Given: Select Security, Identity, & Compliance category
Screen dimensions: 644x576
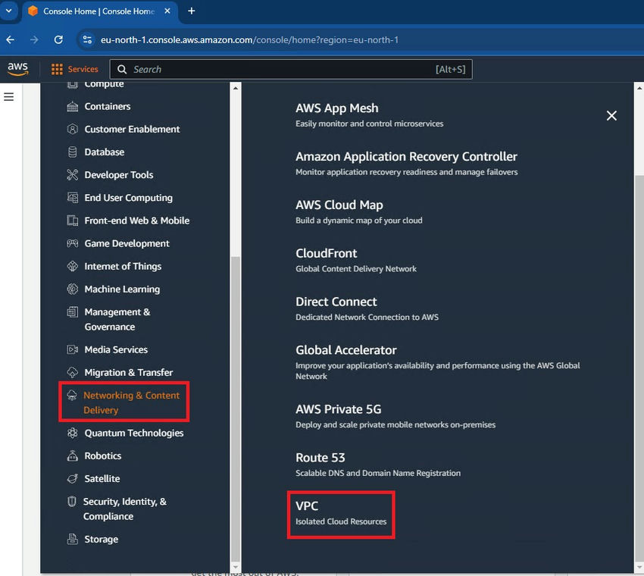Looking at the screenshot, I should pyautogui.click(x=125, y=509).
